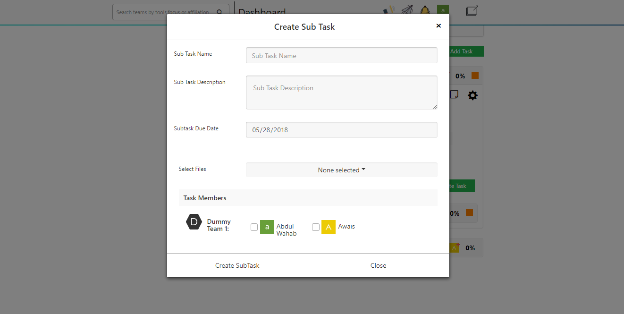Close the Create Sub Task dialog with X

click(438, 26)
